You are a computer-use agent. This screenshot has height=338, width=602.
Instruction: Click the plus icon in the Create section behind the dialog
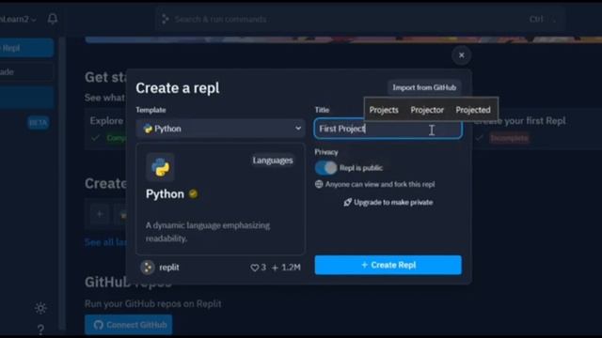pyautogui.click(x=100, y=214)
